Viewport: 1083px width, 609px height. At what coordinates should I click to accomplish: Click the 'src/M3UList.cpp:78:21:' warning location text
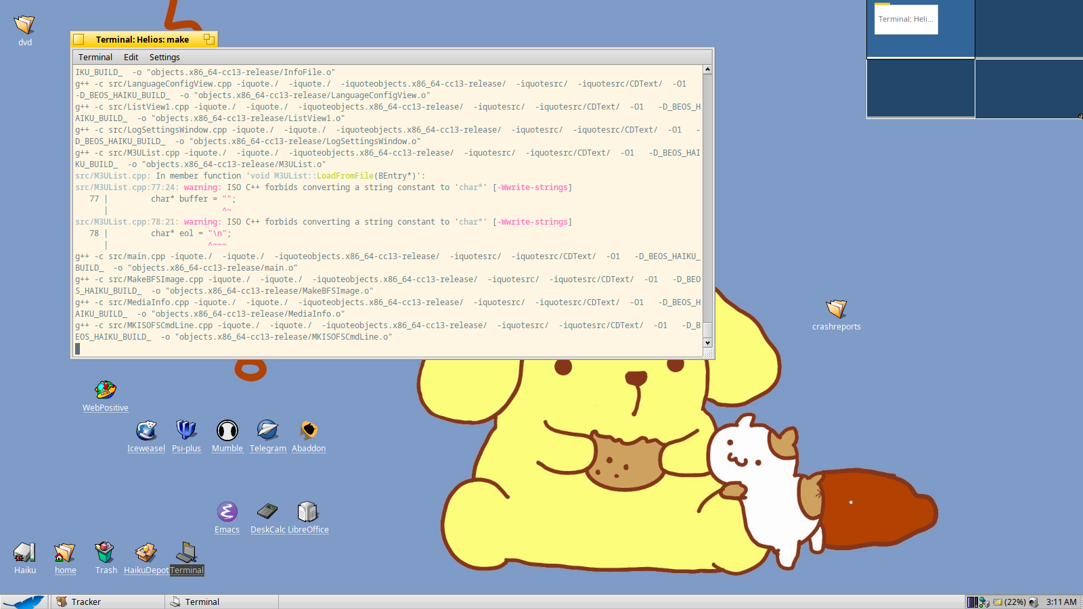[x=127, y=222]
